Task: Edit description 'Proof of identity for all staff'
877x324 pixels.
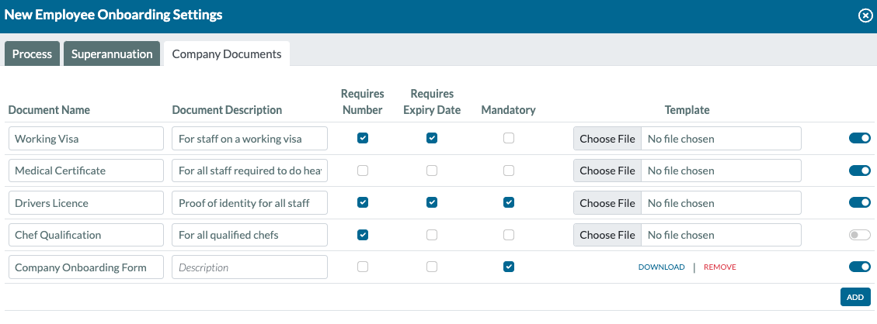Action: 249,203
